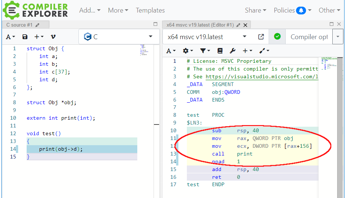The width and height of the screenshot is (346, 198).
Task: Open the libraries book icon
Action: tap(220, 51)
